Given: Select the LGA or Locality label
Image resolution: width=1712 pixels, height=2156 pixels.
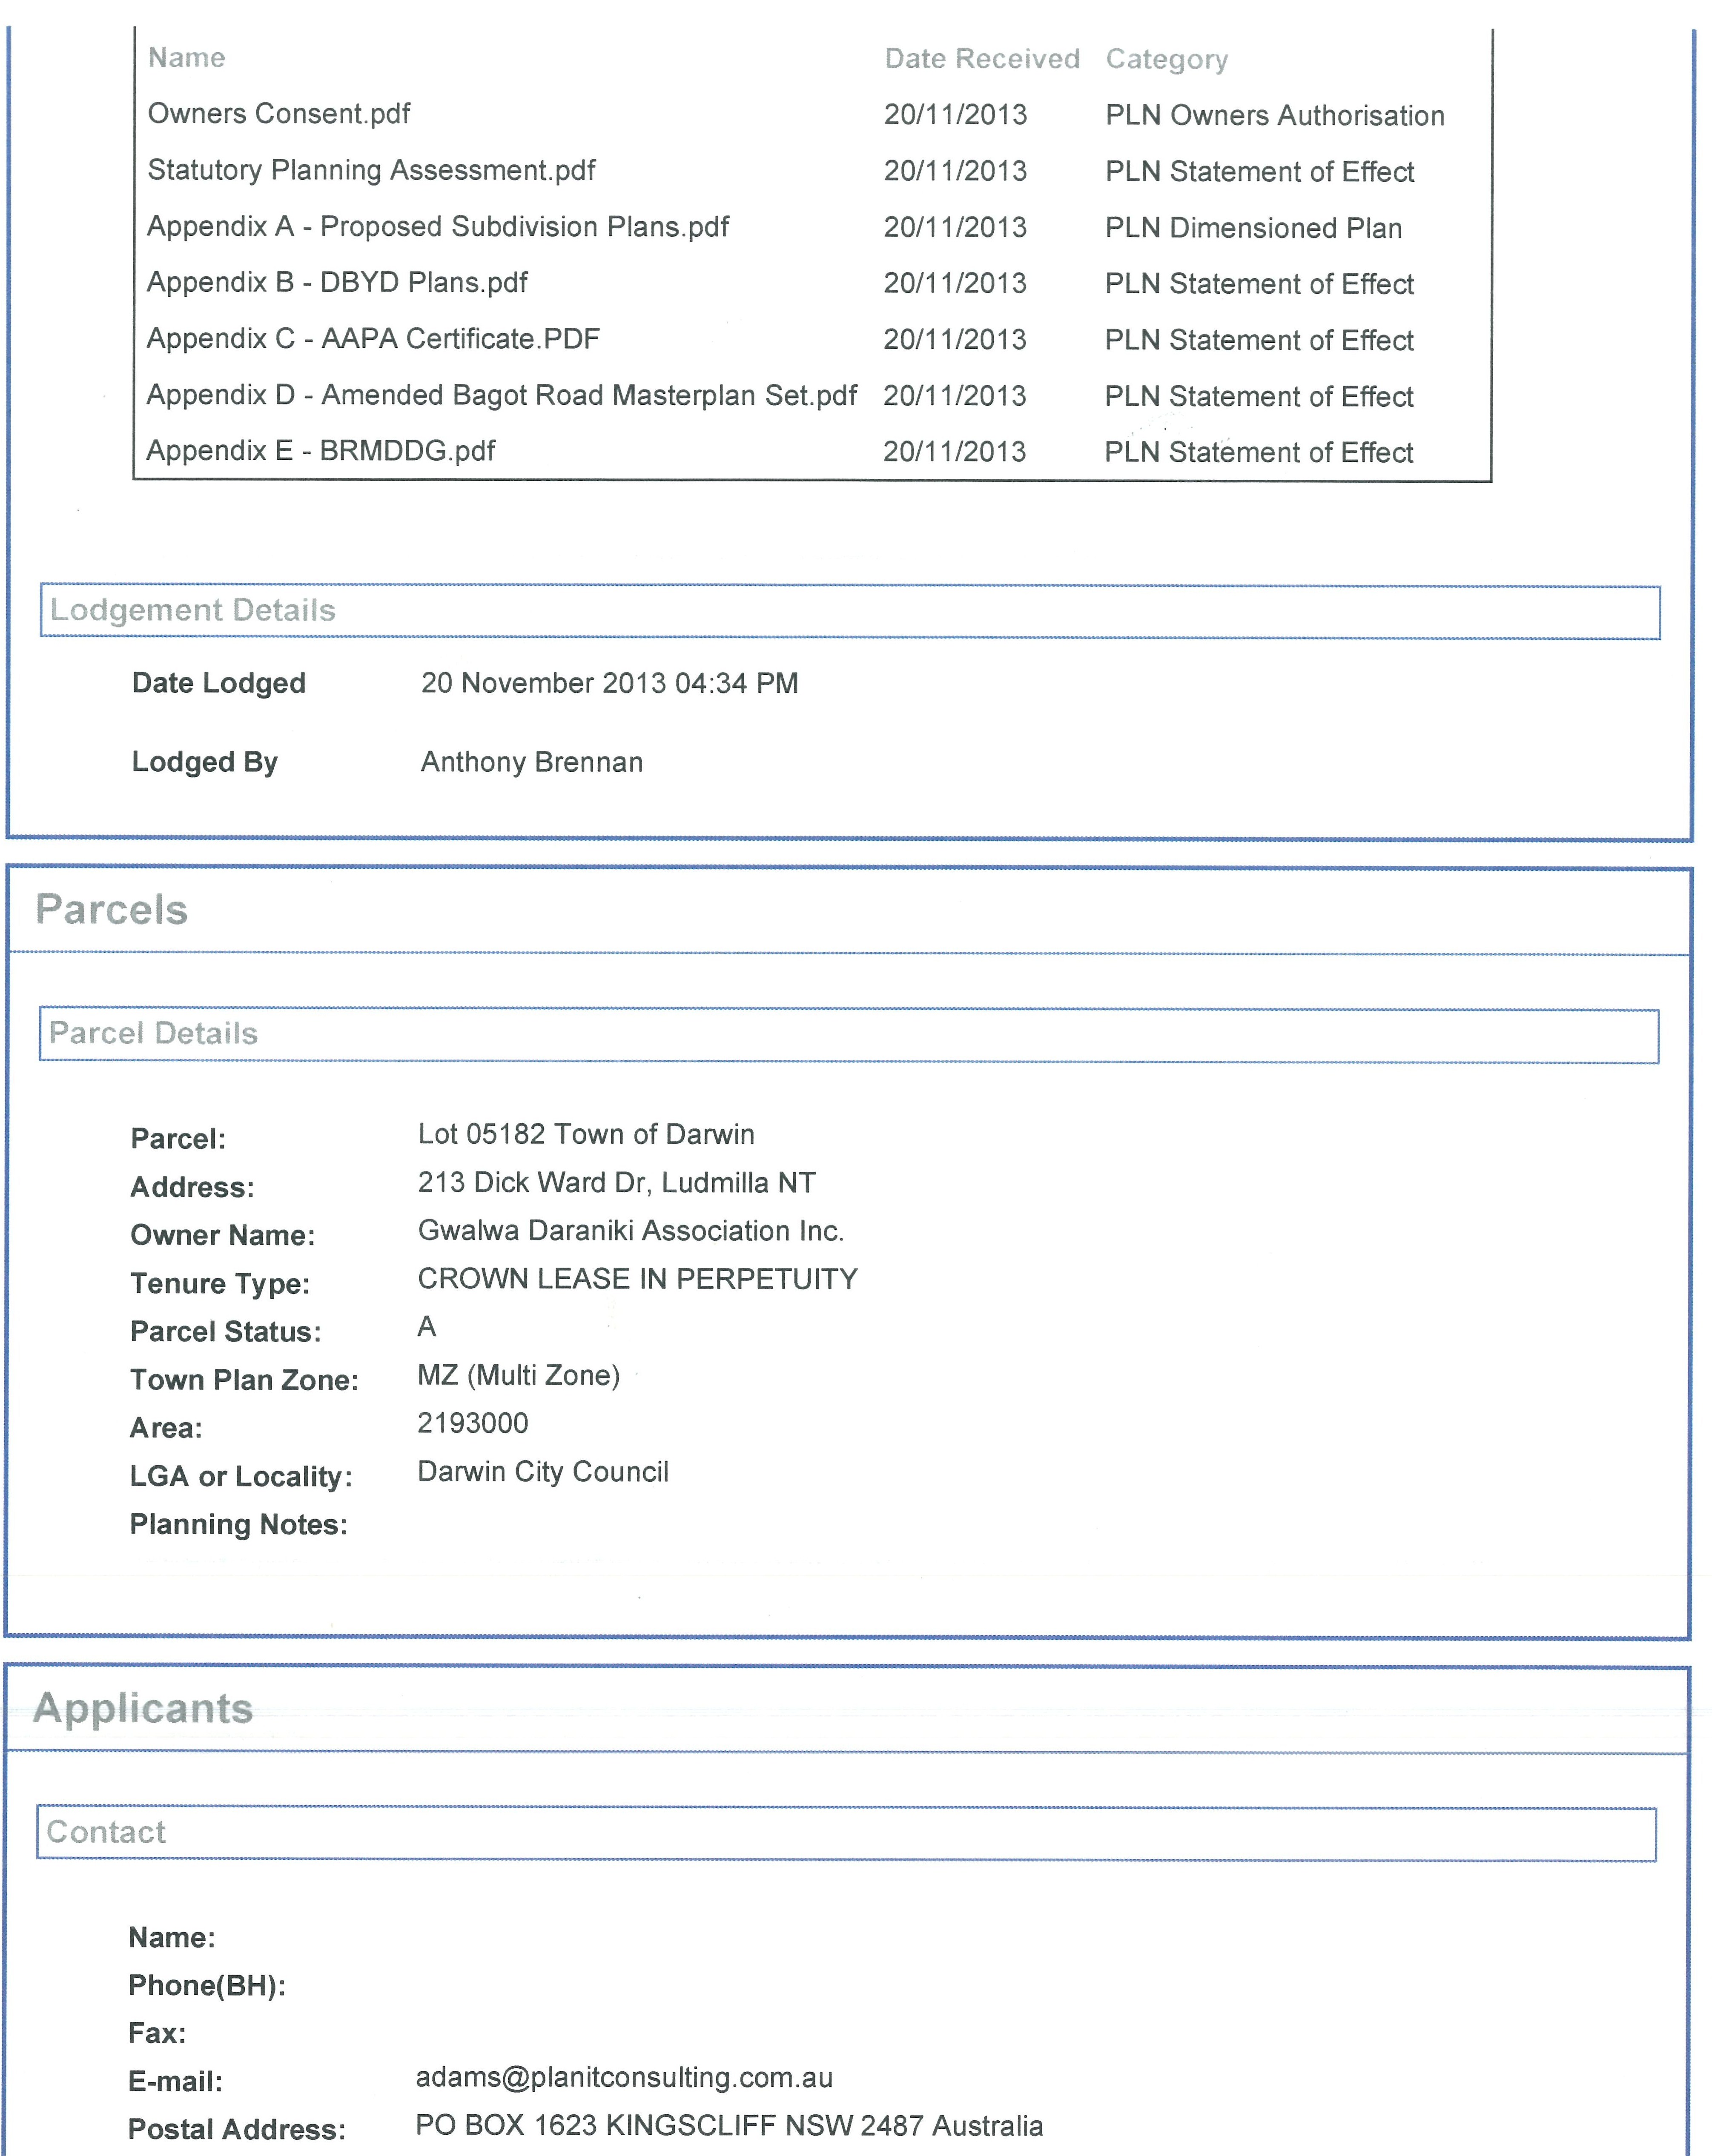Looking at the screenshot, I should [x=241, y=1477].
